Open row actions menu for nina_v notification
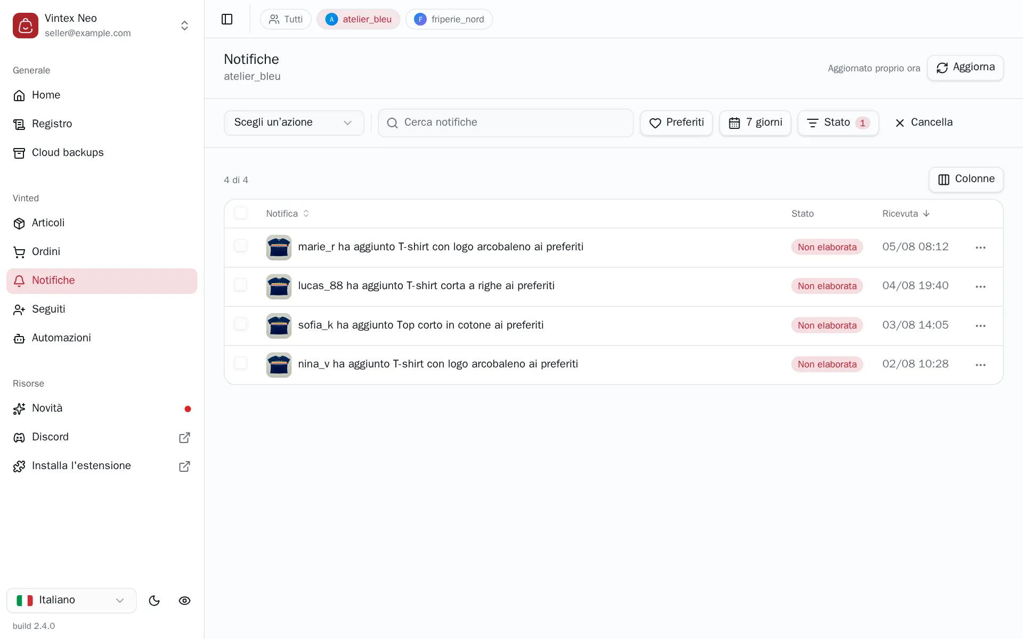Image resolution: width=1023 pixels, height=639 pixels. [980, 365]
